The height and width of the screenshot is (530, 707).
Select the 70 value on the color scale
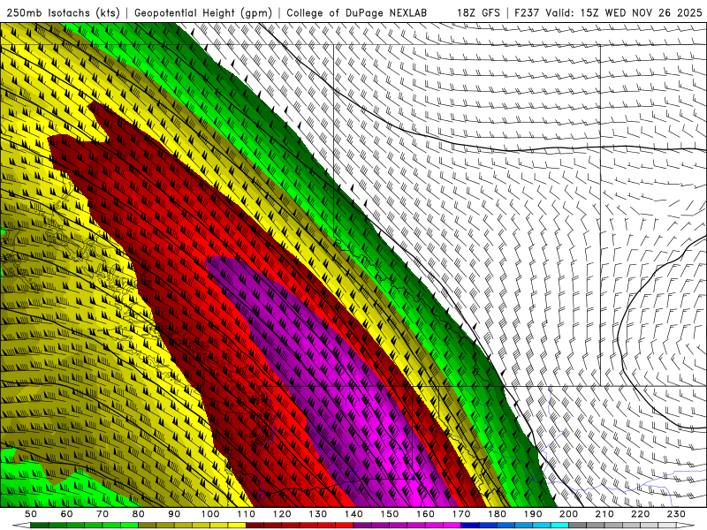103,514
